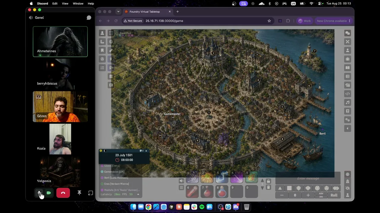Screen dimensions: 380x213
Task: Select the Measure Distance ruler tool
Action: point(111,50)
